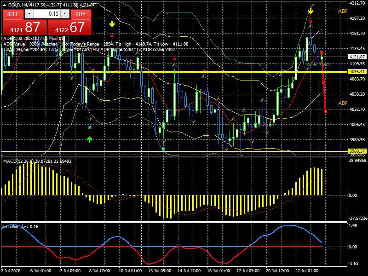Screen dimensions: 368x276
Task: Increase lot volume with the up arrow
Action: click(x=65, y=14)
